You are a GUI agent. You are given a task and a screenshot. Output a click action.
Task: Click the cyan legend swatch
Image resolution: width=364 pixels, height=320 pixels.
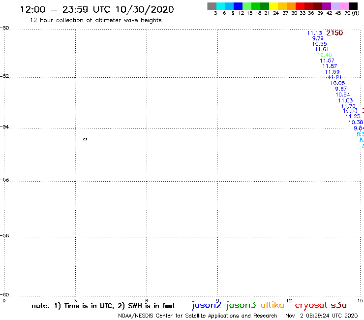(221, 6)
